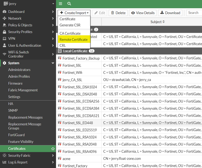The height and width of the screenshot is (168, 202).
Task: Click the Dashboard gauge icon in sidebar
Action: 4,12
